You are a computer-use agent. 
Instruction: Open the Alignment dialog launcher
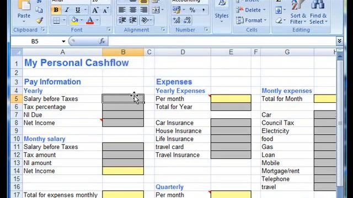[163, 29]
